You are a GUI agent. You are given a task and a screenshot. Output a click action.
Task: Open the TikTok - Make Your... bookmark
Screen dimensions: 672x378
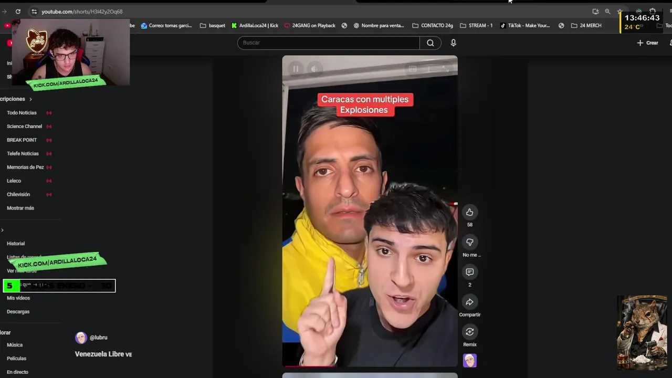pos(524,25)
